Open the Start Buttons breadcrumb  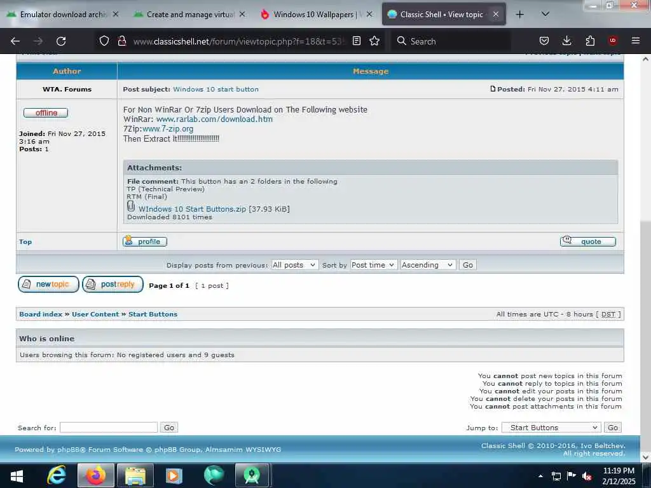click(x=153, y=314)
